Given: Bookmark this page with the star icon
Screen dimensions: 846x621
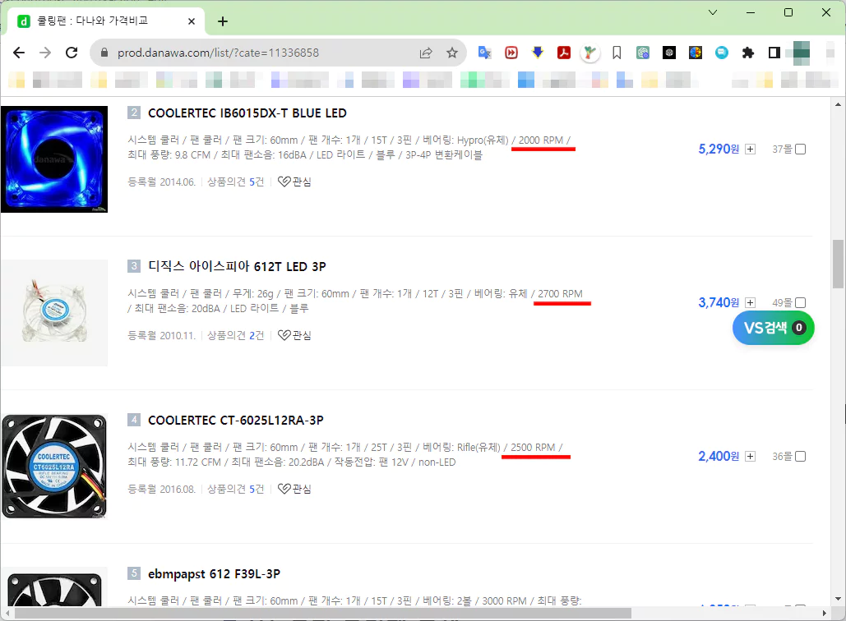Looking at the screenshot, I should click(452, 53).
